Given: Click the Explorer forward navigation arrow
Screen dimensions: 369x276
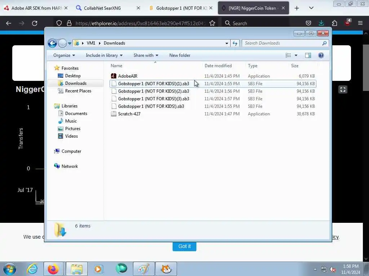Looking at the screenshot, I should click(62, 43).
